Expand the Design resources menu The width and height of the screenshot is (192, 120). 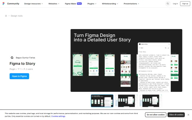coord(33,4)
